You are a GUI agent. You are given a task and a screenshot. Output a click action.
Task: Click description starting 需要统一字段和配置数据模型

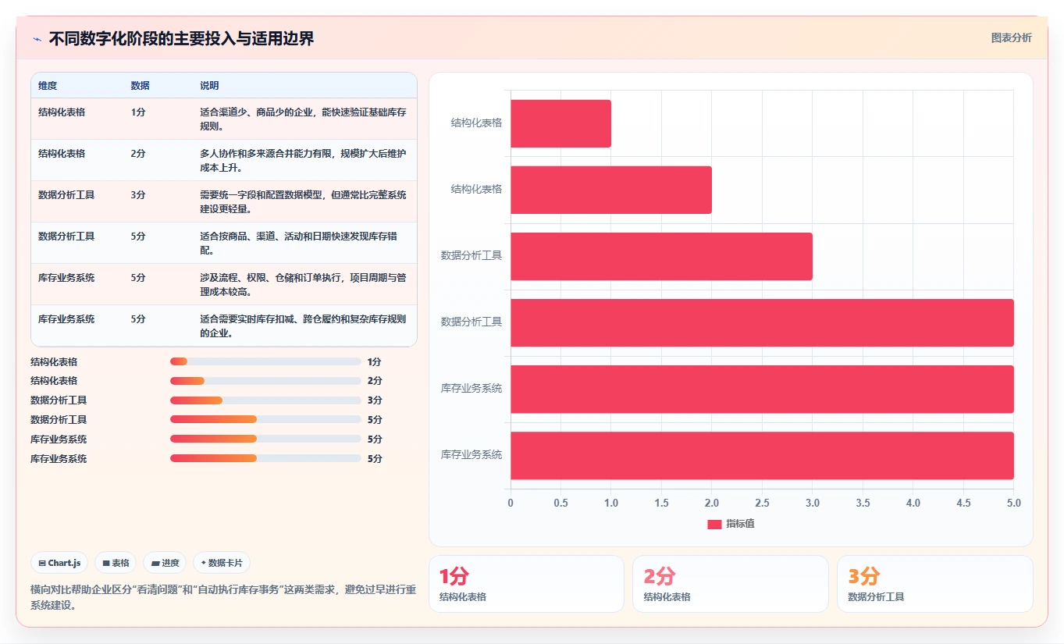pyautogui.click(x=303, y=201)
